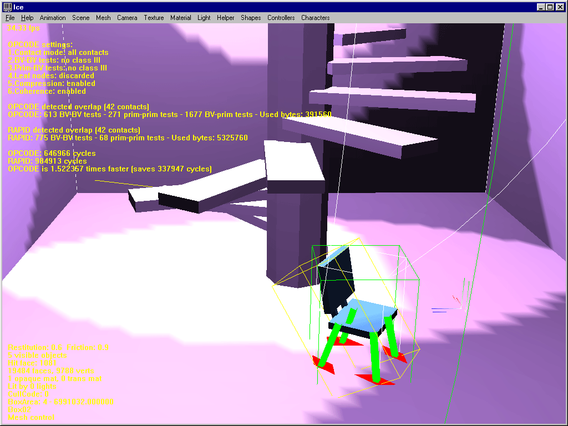Click 'Restitution: 0.6 Friction: 0.9' text

click(x=58, y=347)
